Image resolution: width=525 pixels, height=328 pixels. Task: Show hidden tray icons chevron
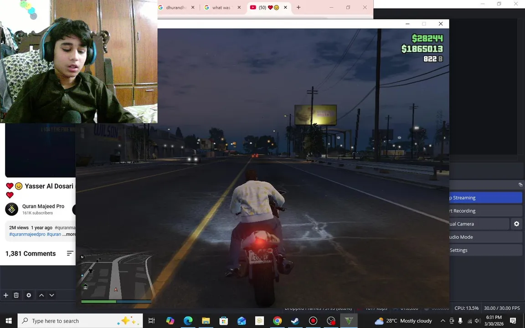(x=443, y=321)
